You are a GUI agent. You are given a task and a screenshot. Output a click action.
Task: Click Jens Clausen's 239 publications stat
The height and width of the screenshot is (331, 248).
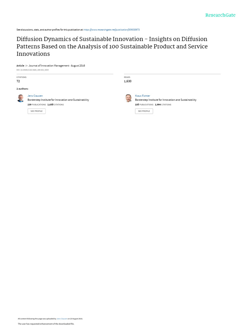click(x=37, y=105)
